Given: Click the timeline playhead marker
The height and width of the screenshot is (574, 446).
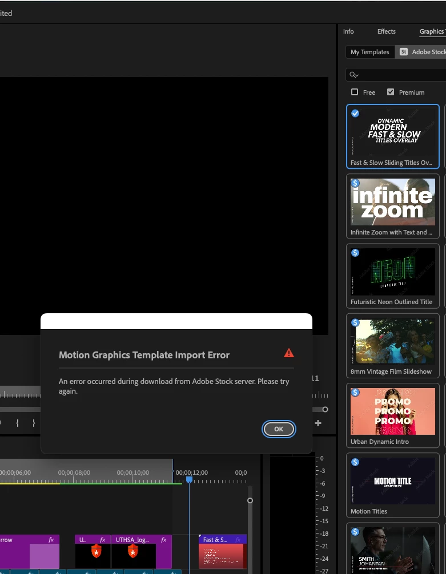Looking at the screenshot, I should click(189, 479).
